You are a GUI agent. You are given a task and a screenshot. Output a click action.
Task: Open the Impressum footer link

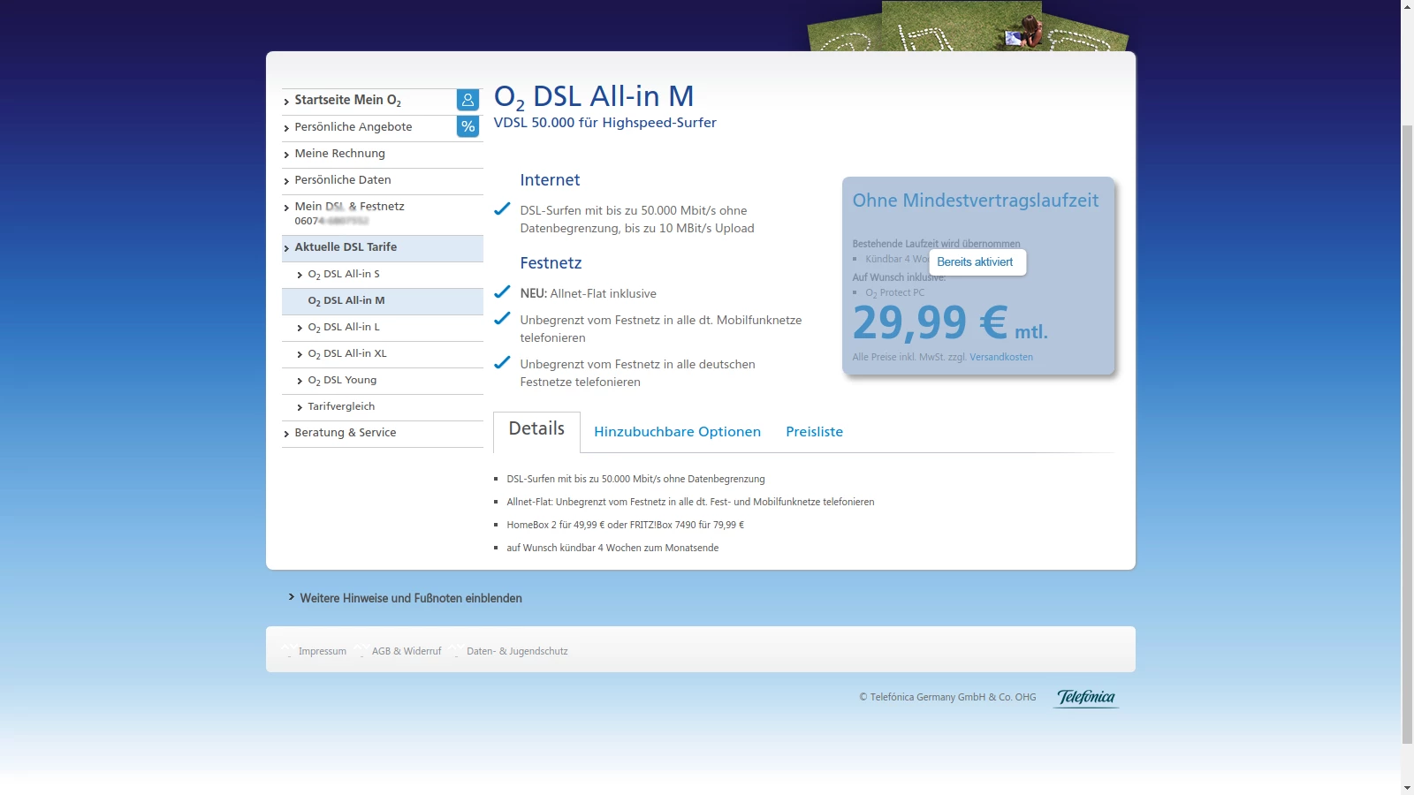click(x=323, y=652)
